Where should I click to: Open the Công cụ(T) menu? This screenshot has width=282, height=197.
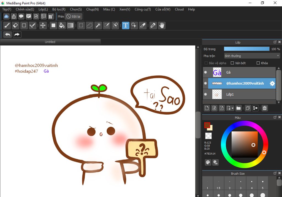(x=143, y=9)
